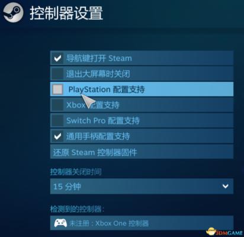
Task: Select the 未注册: Xbox One 控制器 entry
Action: pos(142,223)
